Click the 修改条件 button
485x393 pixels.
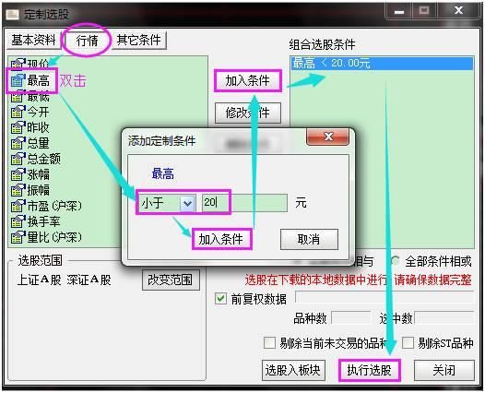(x=248, y=113)
